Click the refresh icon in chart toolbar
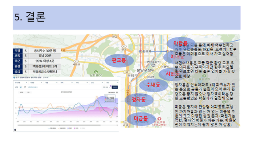 25,87
